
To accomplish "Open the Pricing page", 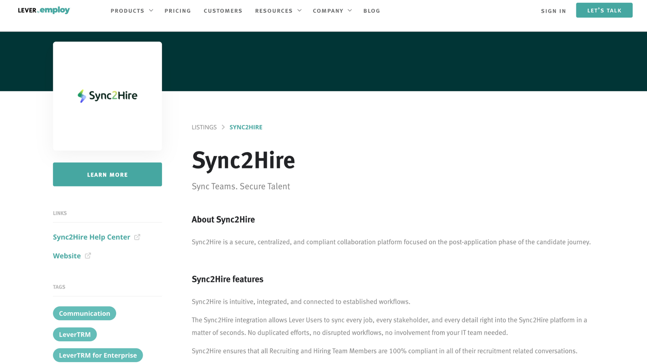I will tap(178, 11).
